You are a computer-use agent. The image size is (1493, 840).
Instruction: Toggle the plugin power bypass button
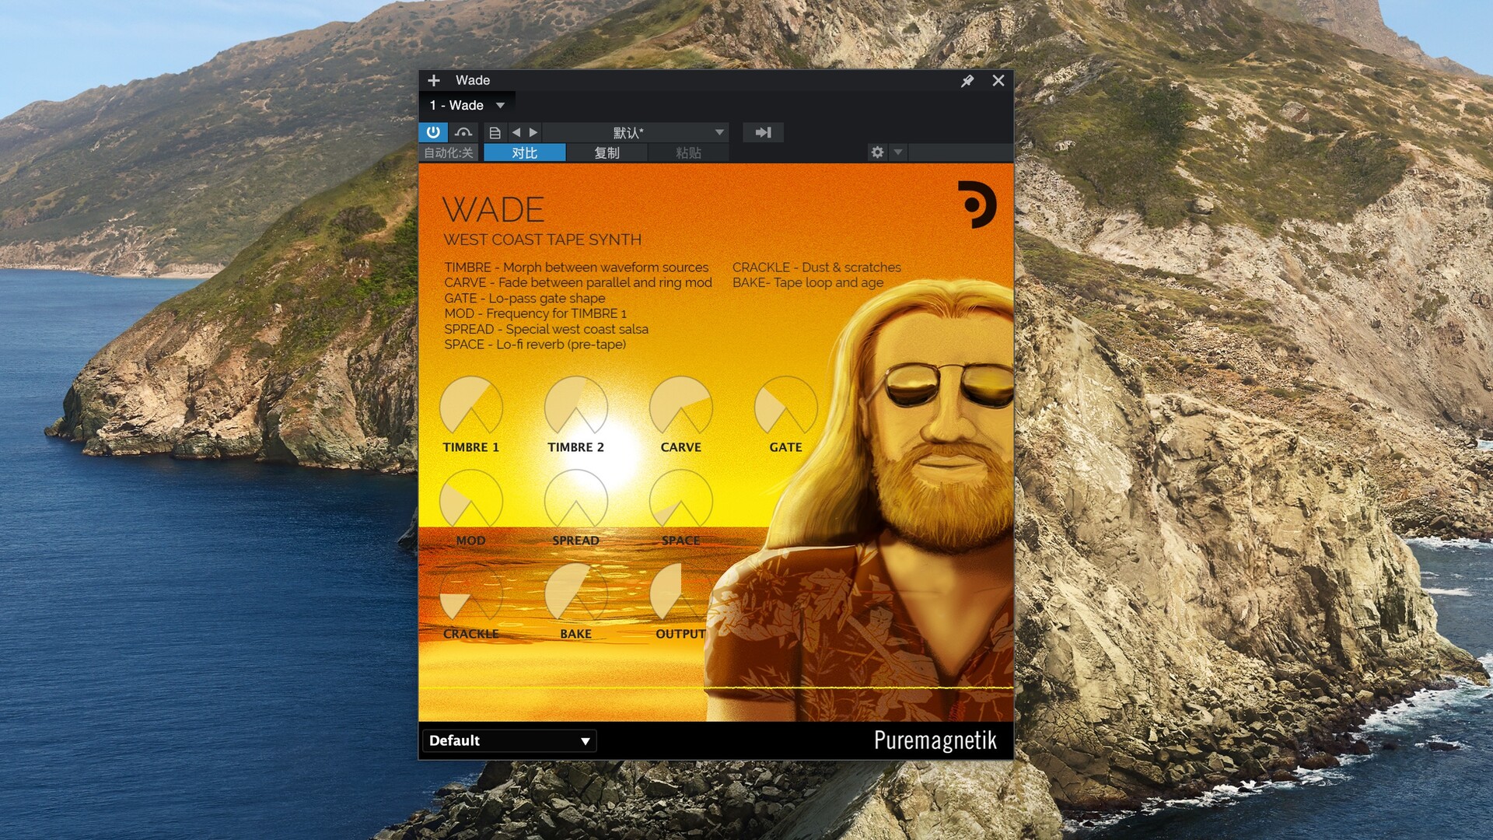click(433, 132)
